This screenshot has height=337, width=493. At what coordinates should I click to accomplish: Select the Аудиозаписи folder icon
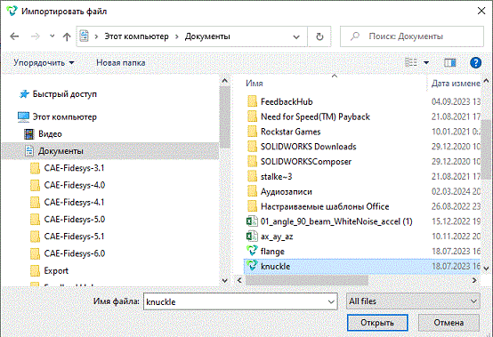(x=252, y=191)
